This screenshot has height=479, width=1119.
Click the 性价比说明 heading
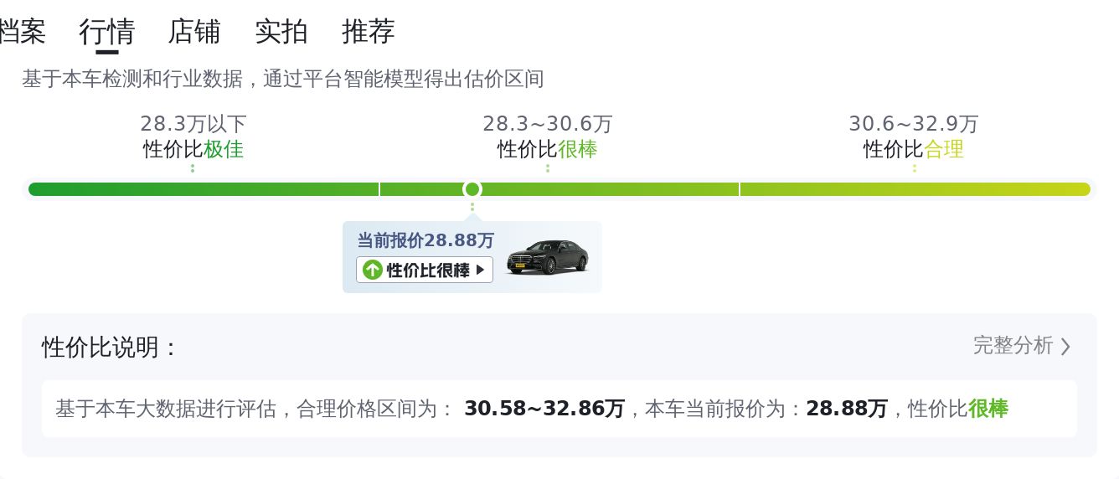110,347
